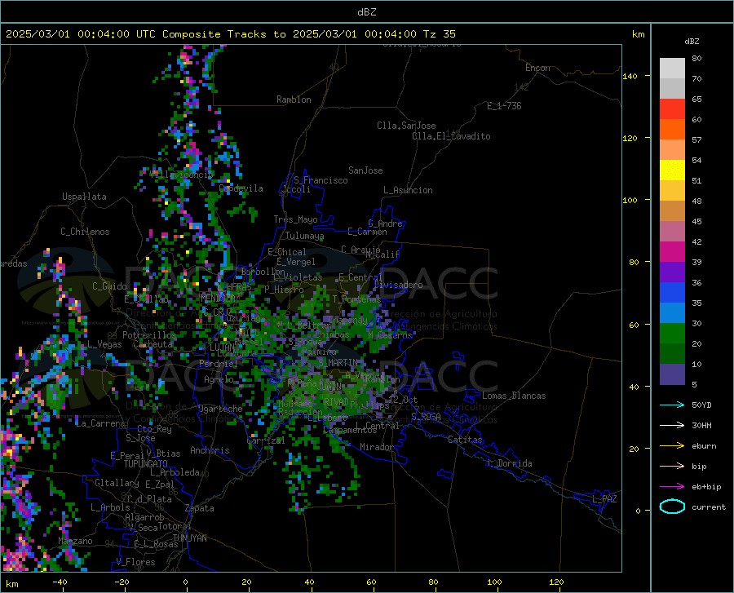Click the eburn yellow arrow legend icon
This screenshot has height=593, width=734.
(672, 446)
